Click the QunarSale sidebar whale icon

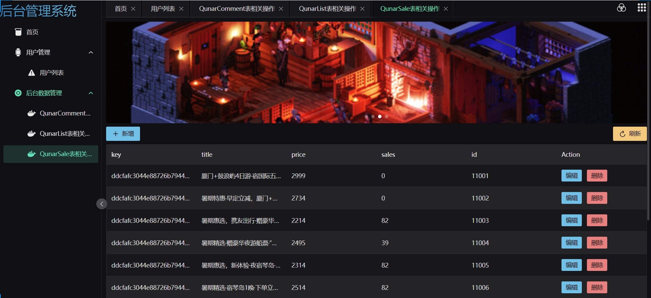[32, 154]
